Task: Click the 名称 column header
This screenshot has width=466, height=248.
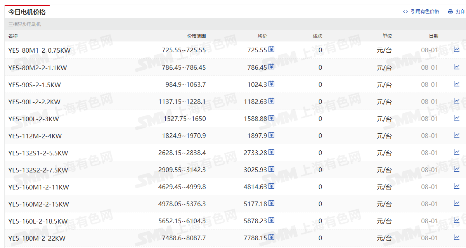Action: 13,36
